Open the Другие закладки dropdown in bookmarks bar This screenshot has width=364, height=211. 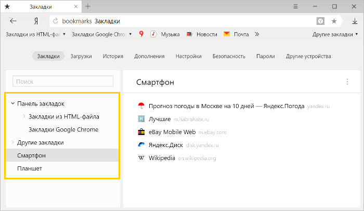(335, 34)
